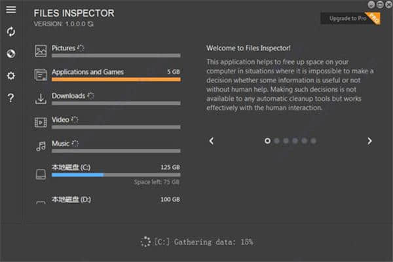Click the Video category icon
This screenshot has width=393, height=262.
(41, 122)
